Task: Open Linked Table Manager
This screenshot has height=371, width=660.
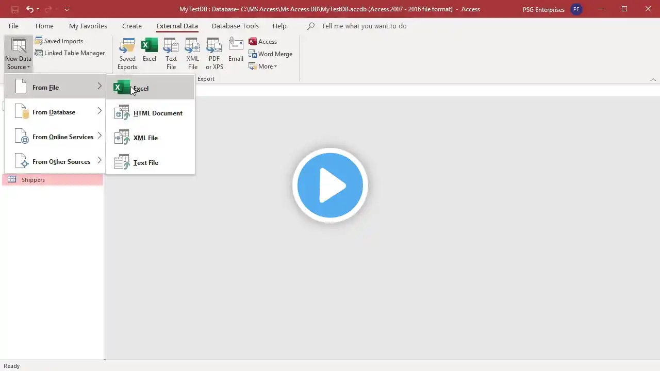Action: [x=70, y=53]
